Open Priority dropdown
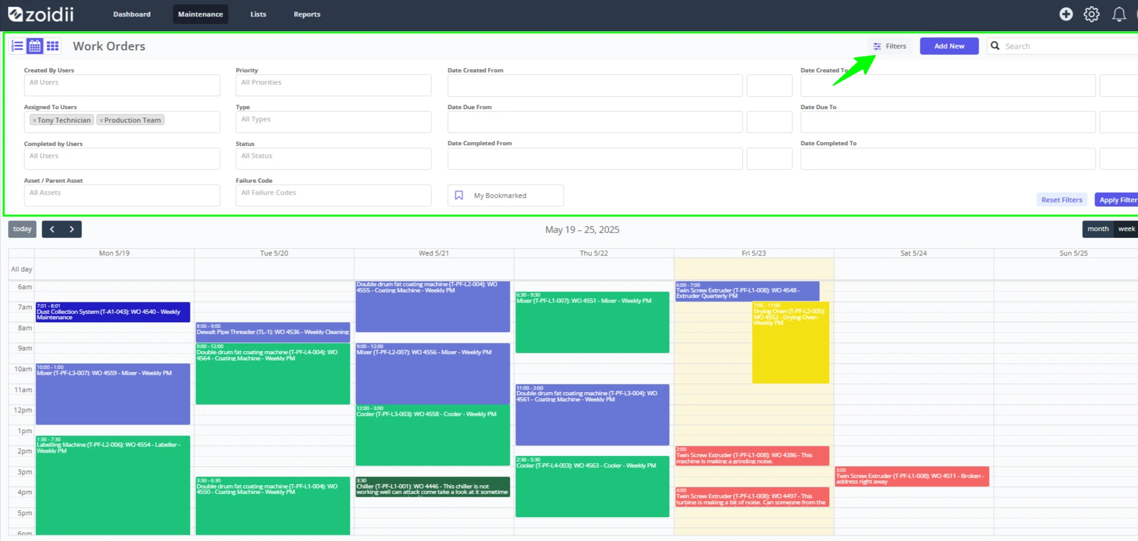 tap(333, 85)
